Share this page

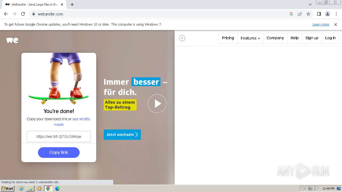[x=300, y=14]
